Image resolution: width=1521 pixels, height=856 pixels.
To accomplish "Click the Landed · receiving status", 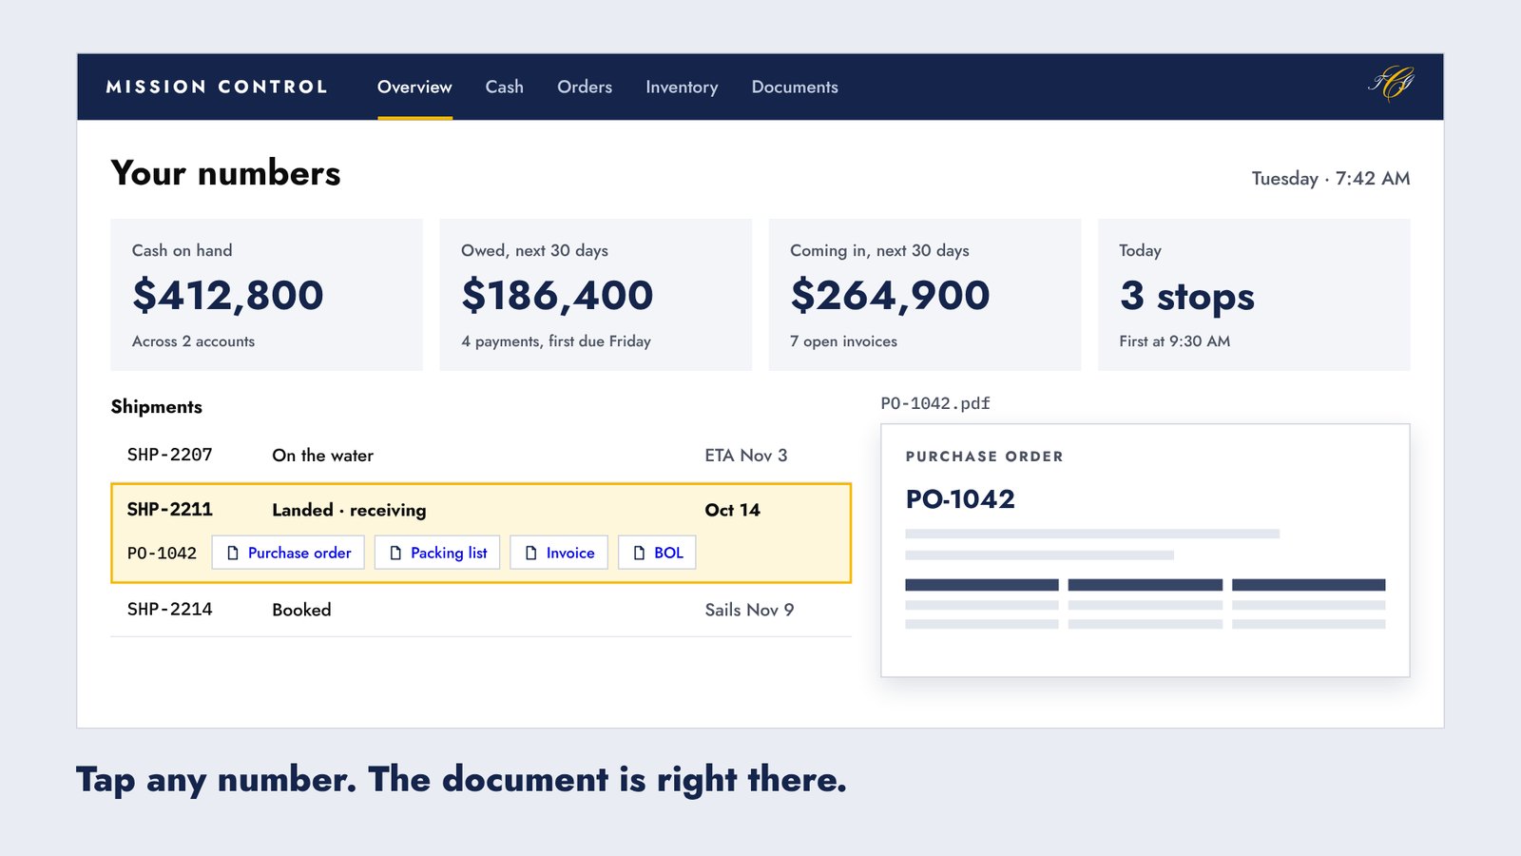I will point(349,510).
